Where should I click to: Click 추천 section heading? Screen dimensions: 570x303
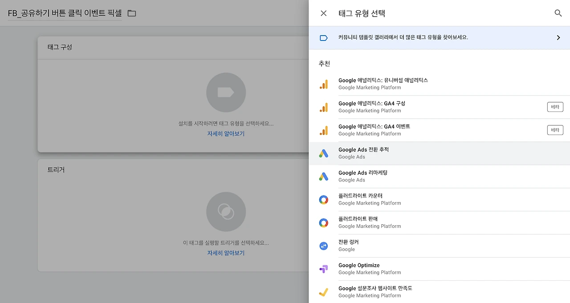tap(324, 64)
